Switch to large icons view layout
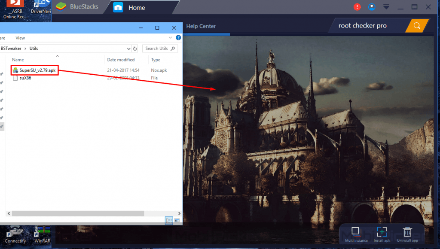Viewport: 440px width, 249px height. [177, 220]
